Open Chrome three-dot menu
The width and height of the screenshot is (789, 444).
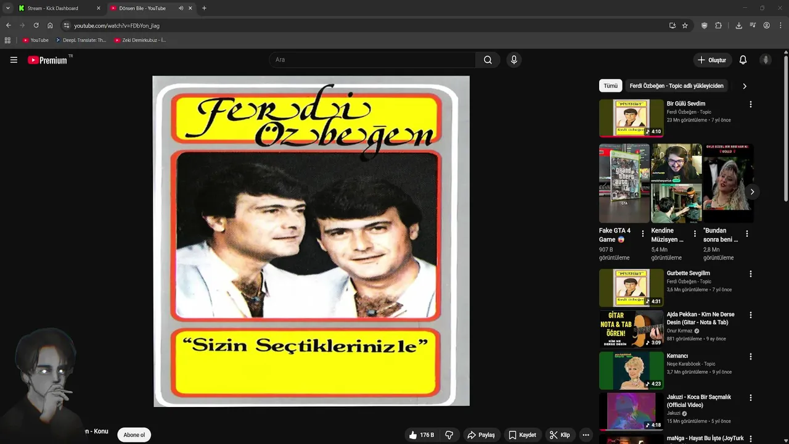(x=780, y=25)
